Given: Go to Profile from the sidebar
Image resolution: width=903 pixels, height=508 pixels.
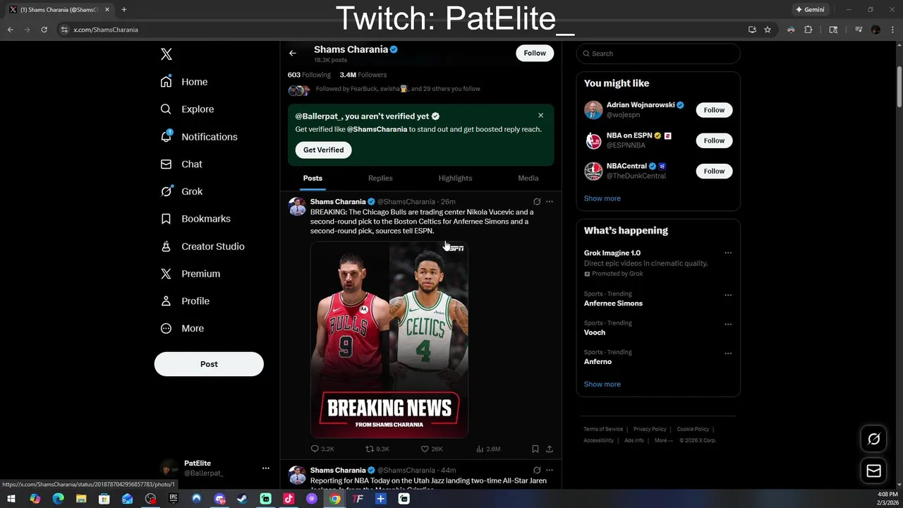Looking at the screenshot, I should tap(185, 301).
